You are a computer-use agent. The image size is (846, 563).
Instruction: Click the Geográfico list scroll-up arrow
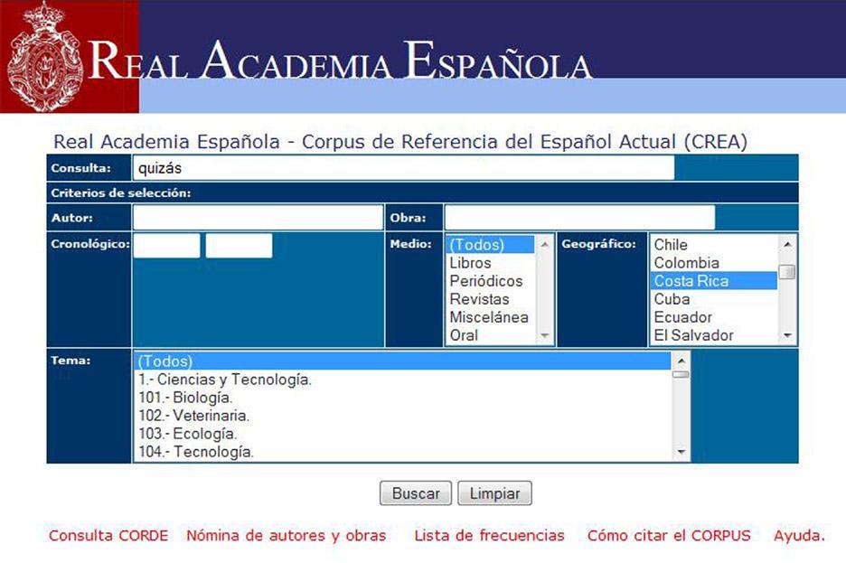[x=788, y=244]
